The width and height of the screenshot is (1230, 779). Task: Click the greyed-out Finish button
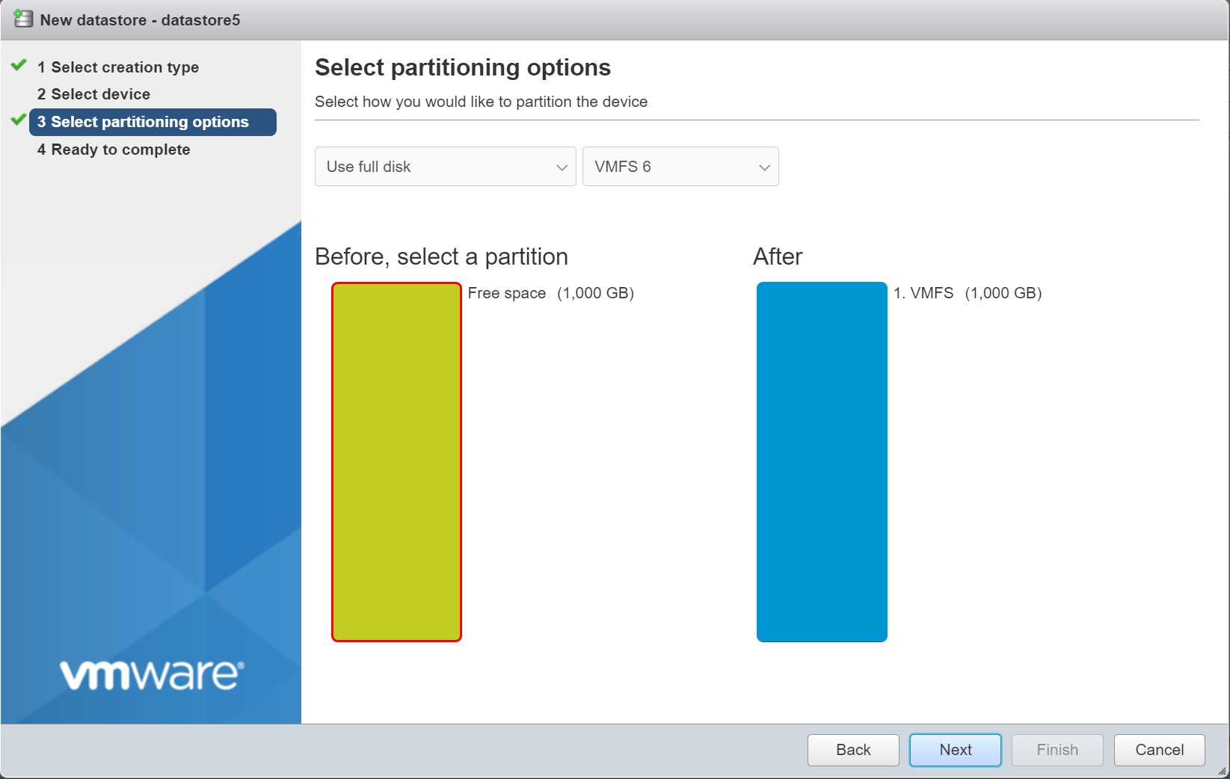pyautogui.click(x=1057, y=750)
